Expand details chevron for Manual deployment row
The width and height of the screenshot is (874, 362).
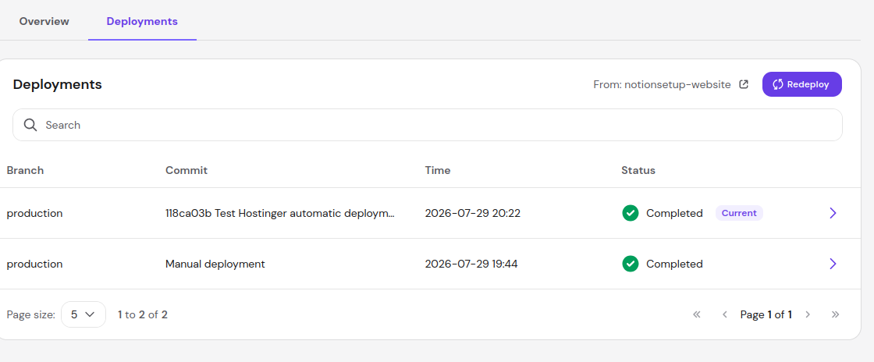(x=833, y=264)
